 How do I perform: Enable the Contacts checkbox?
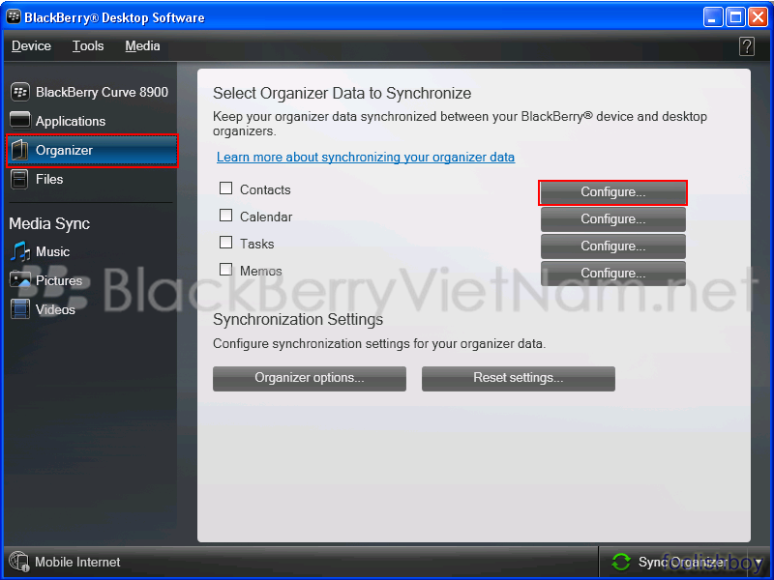click(x=226, y=188)
